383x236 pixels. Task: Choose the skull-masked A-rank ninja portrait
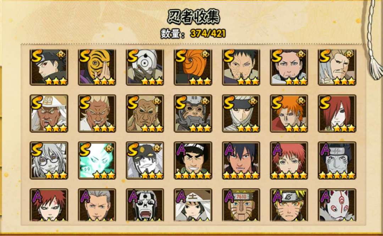(145, 205)
